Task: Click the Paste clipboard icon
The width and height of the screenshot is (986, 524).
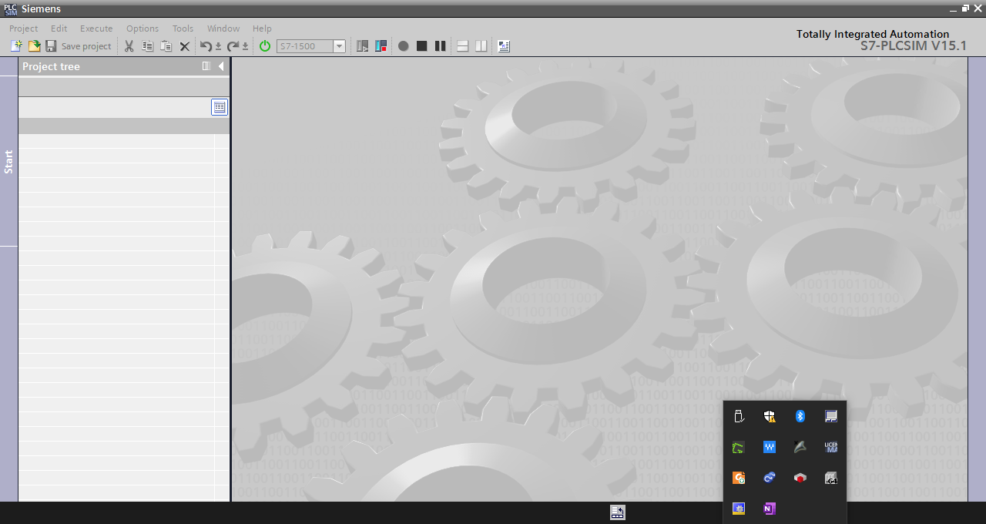Action: [166, 46]
